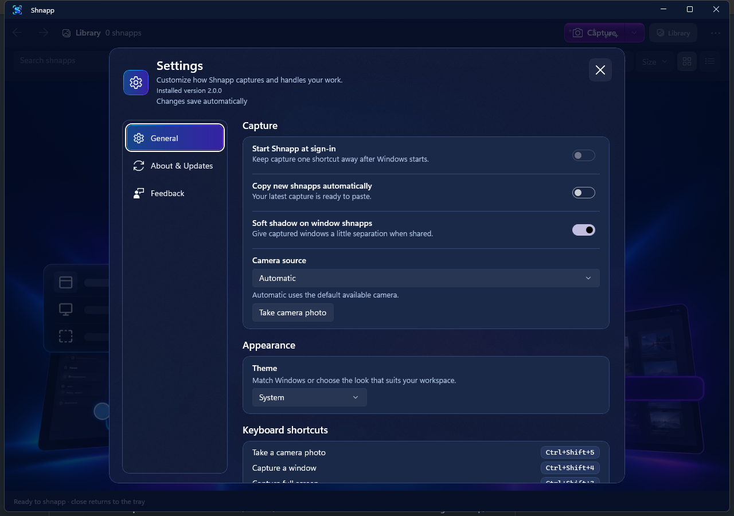Go back with the left arrow icon
Viewport: 734px width, 516px height.
17,33
